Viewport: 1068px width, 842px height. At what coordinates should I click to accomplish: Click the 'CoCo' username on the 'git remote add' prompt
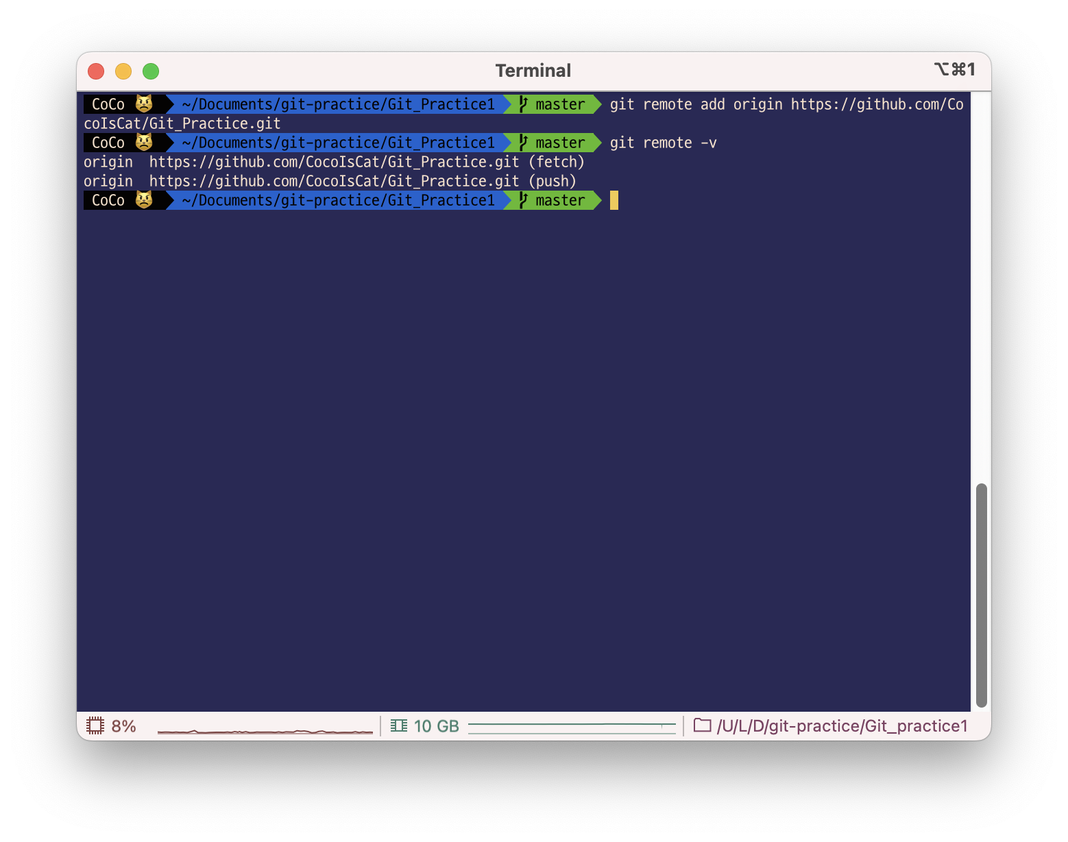[108, 104]
